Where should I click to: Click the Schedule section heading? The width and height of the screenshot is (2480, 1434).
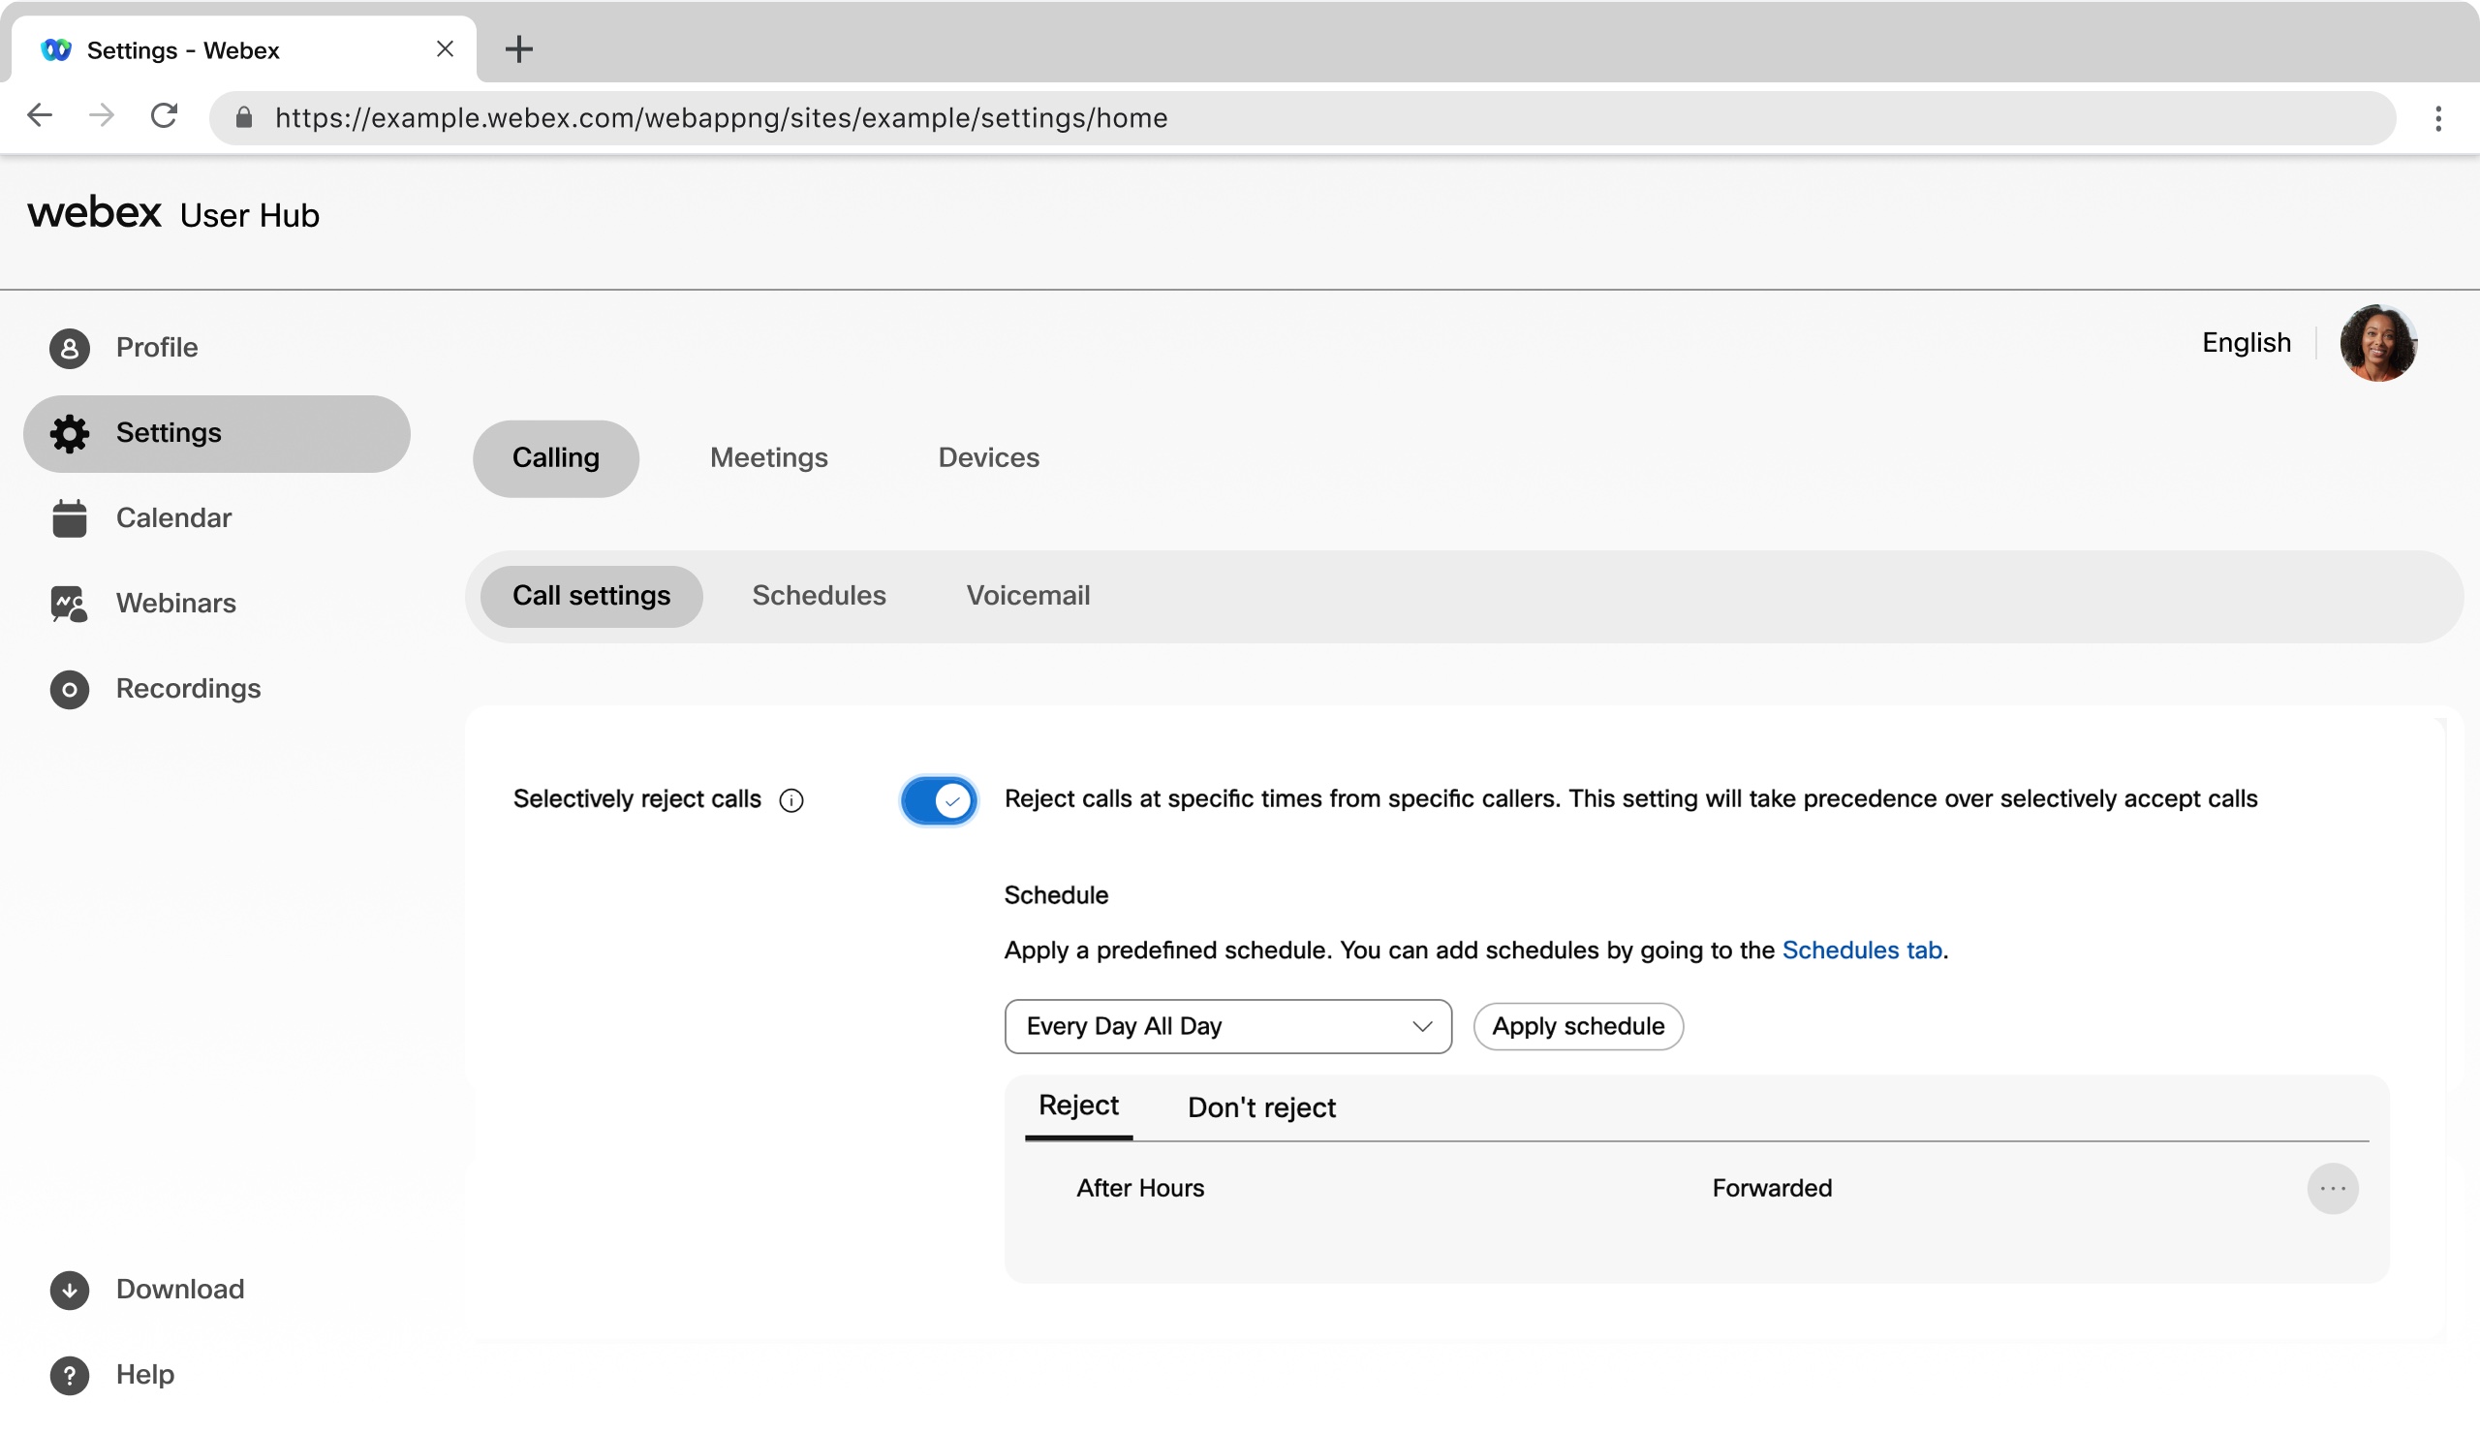point(1056,895)
